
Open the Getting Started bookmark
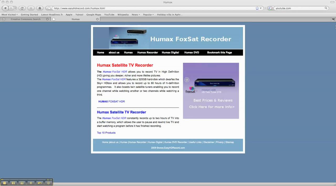29,15
